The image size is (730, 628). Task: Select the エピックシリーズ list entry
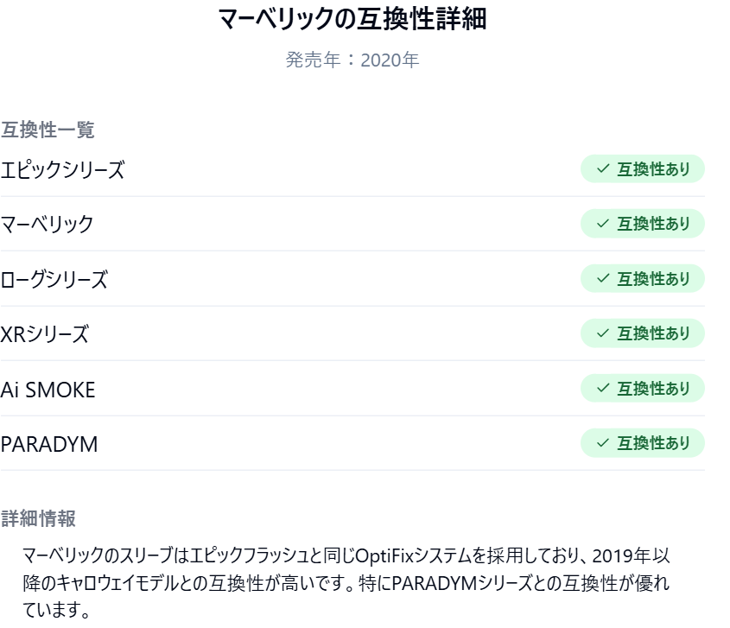(x=62, y=170)
